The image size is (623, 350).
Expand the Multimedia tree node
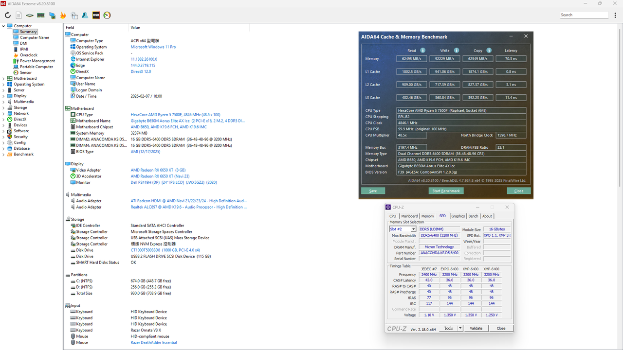(x=3, y=102)
